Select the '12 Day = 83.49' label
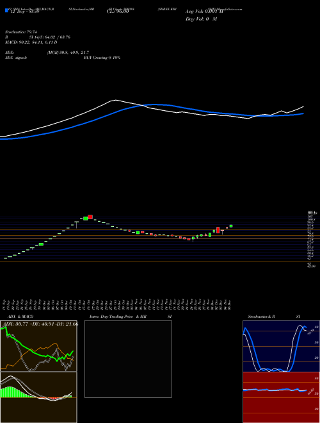The image size is (320, 423). click(25, 12)
